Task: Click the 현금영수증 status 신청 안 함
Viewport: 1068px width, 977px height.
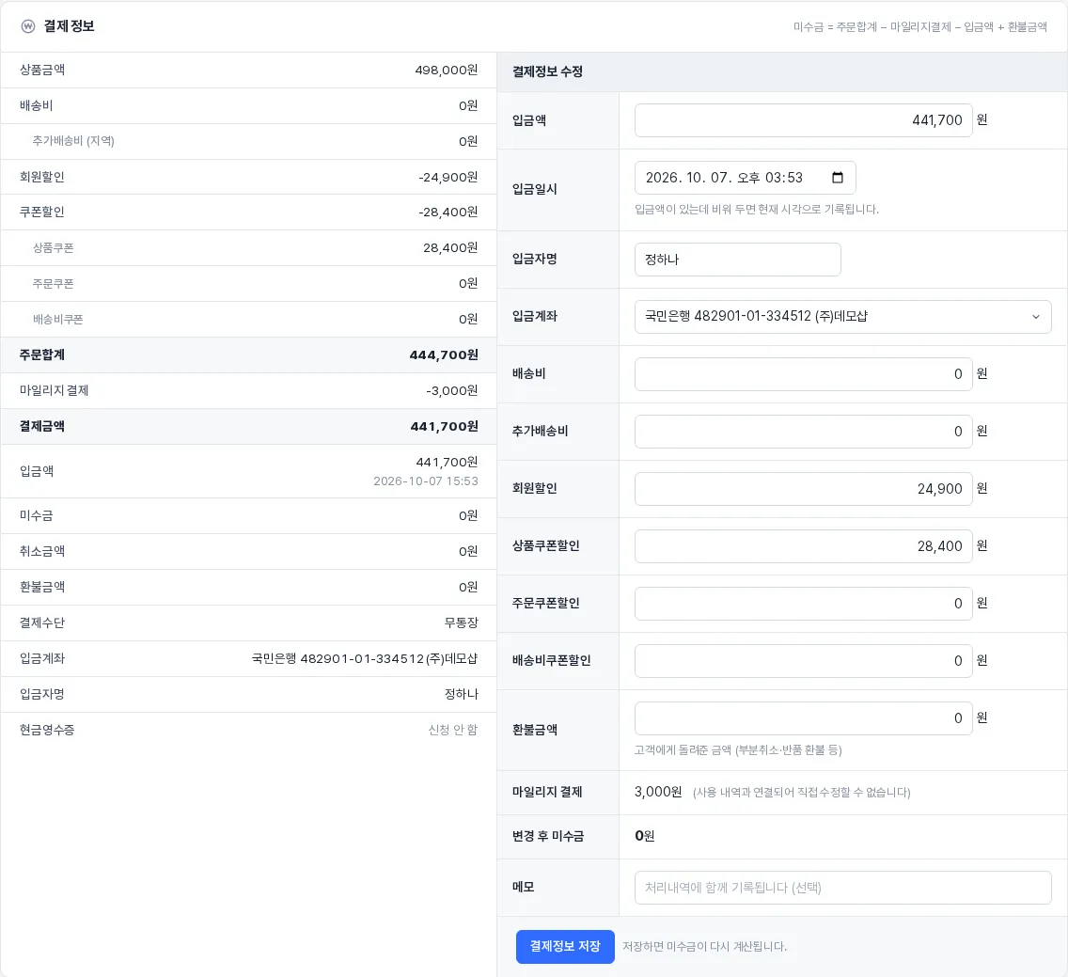Action: [453, 730]
